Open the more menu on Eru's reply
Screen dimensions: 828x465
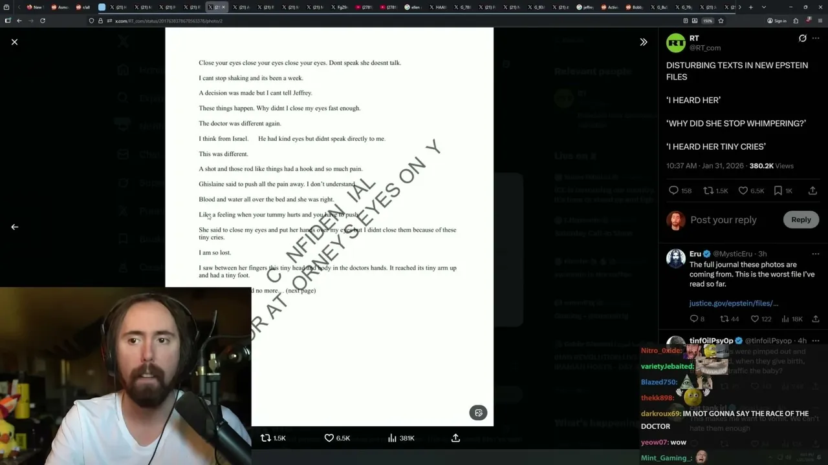(x=816, y=254)
